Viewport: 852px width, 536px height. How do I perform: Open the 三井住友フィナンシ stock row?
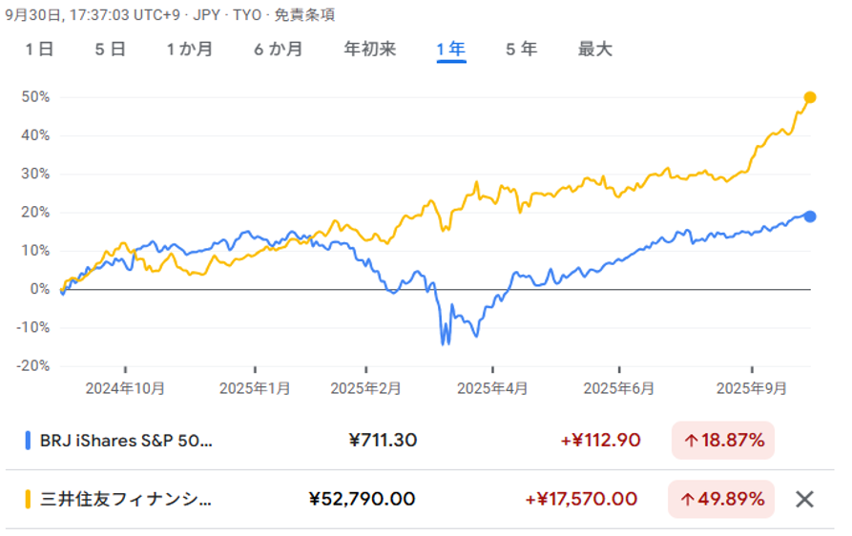[x=126, y=499]
